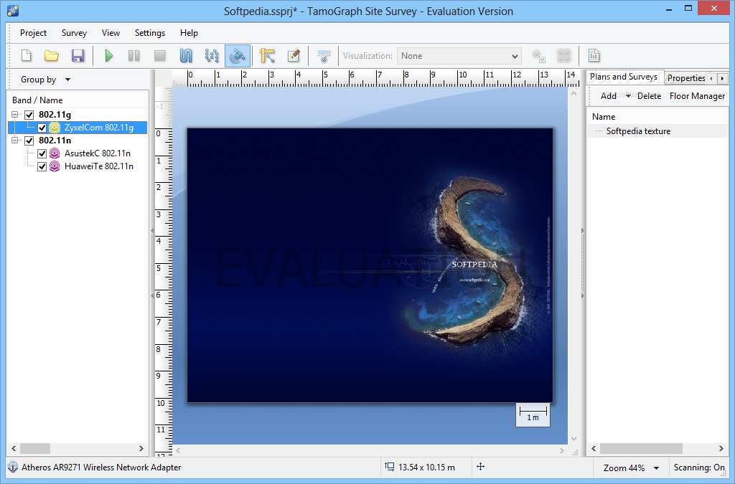735x484 pixels.
Task: Start the survey with the green play button
Action: point(109,56)
